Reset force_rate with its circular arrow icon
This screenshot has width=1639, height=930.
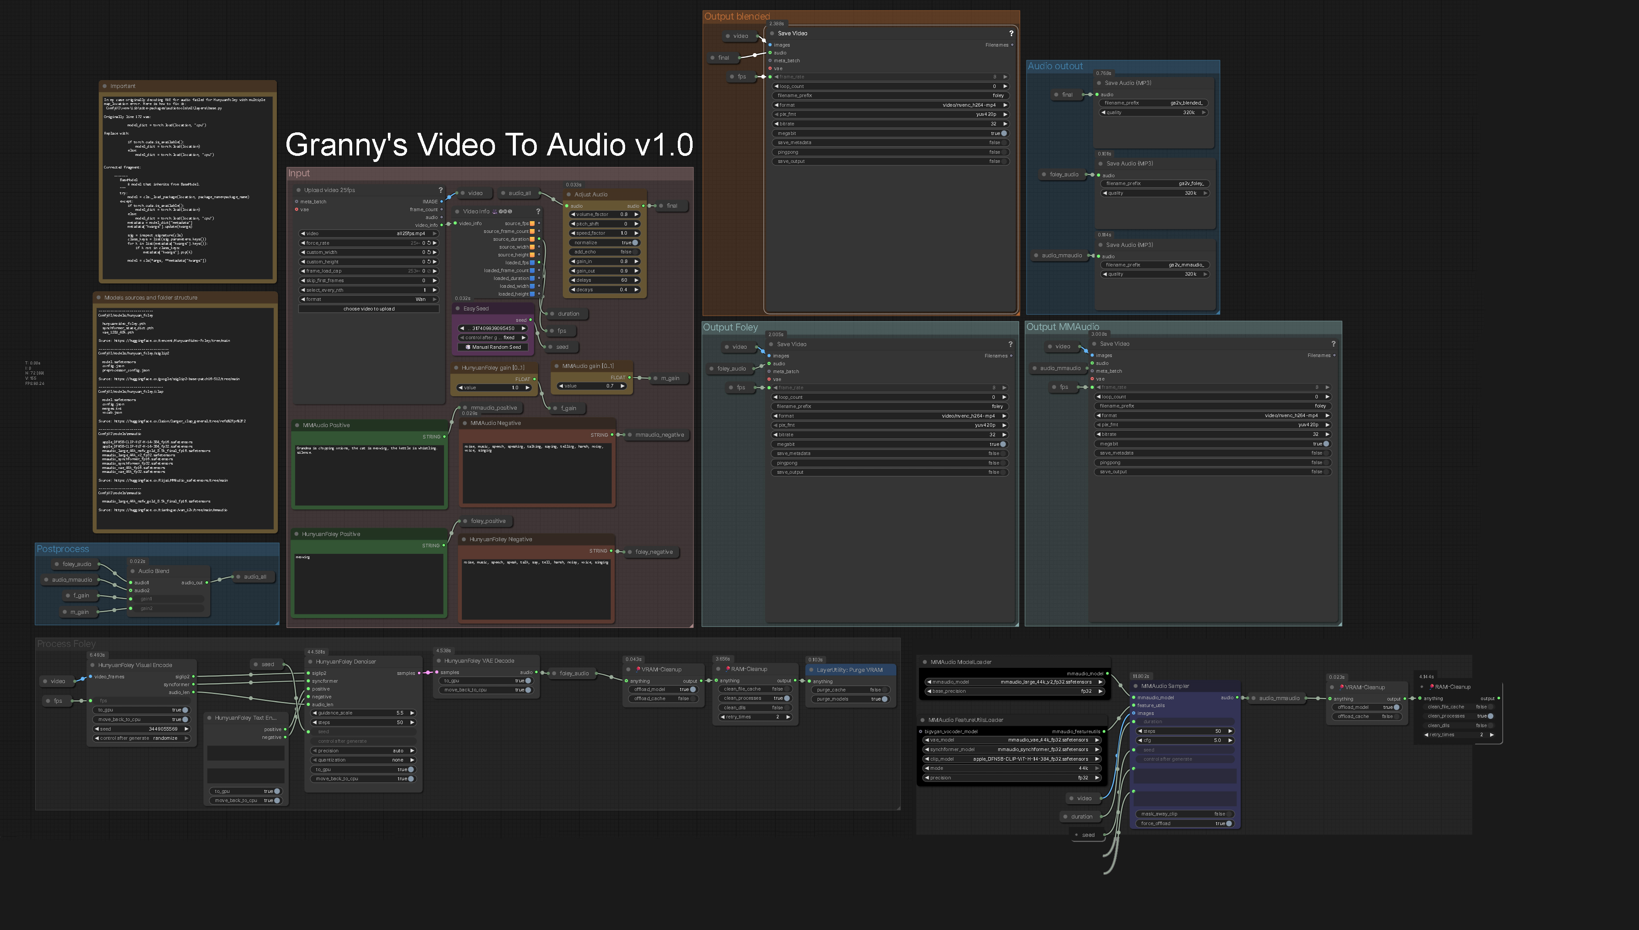429,243
